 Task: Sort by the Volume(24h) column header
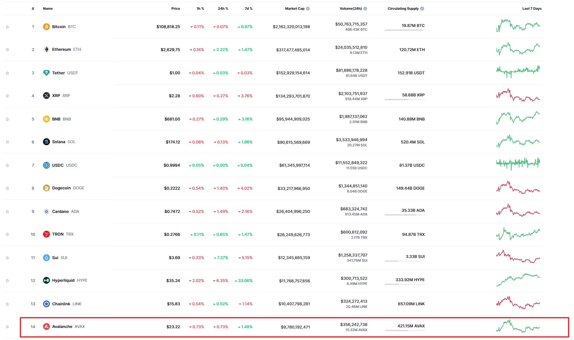click(351, 9)
